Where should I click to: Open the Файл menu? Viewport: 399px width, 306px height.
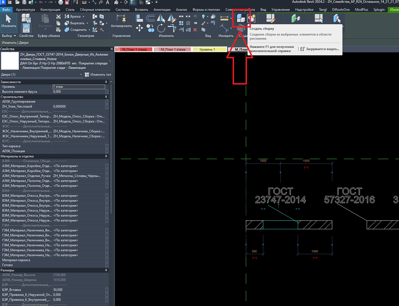6,10
